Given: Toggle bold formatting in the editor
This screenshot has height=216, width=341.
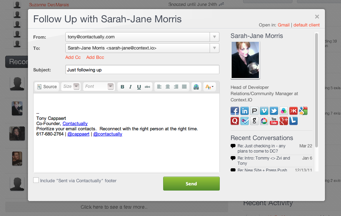Looking at the screenshot, I should tap(122, 87).
